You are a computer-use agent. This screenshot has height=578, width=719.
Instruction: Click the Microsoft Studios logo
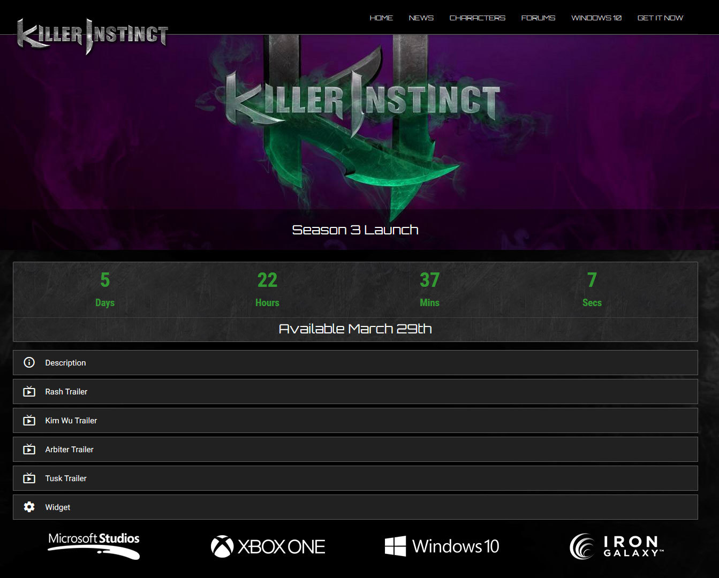click(94, 546)
